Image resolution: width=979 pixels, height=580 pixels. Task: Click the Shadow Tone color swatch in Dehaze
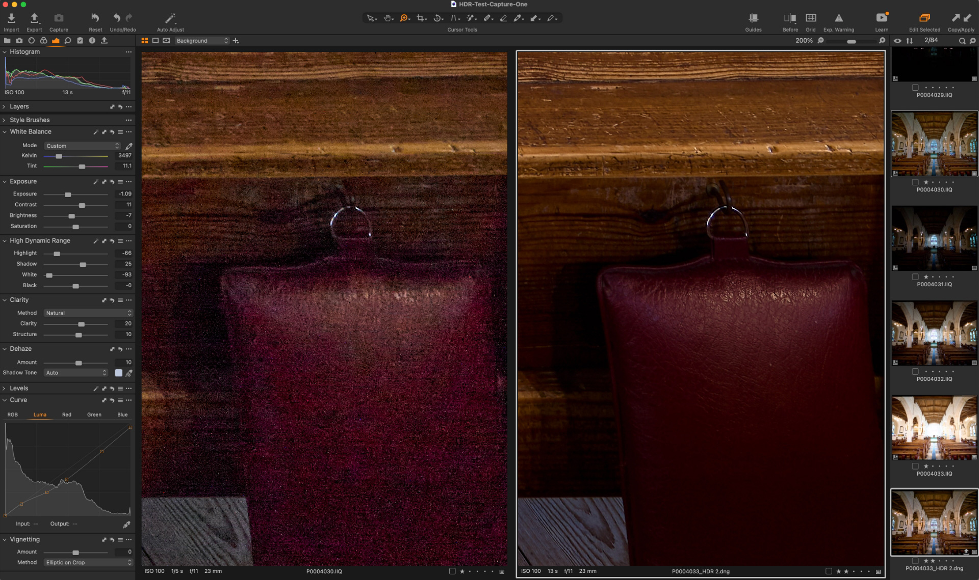[119, 373]
